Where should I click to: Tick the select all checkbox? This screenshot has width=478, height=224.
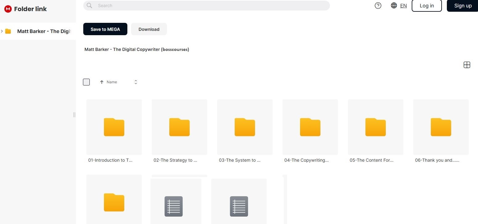[86, 82]
